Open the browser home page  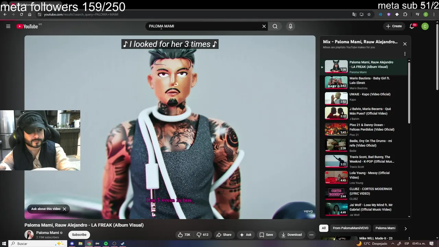30,14
